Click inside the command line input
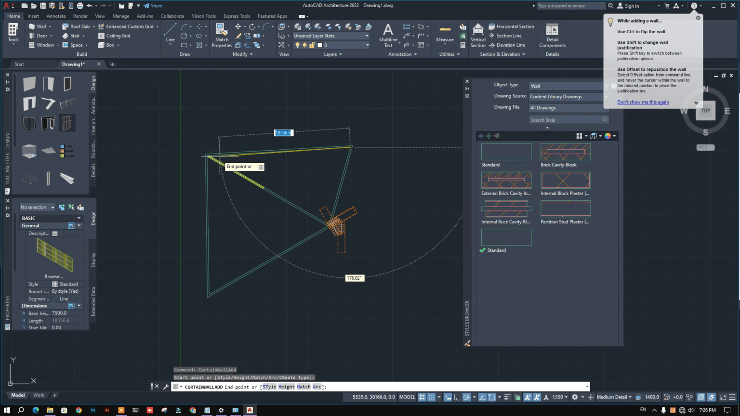The image size is (740, 416). point(385,387)
